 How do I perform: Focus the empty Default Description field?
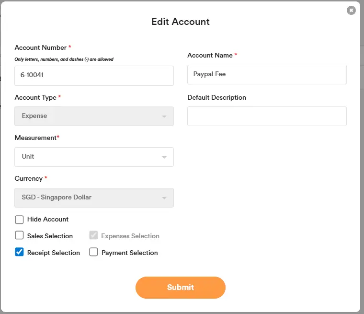(x=267, y=116)
